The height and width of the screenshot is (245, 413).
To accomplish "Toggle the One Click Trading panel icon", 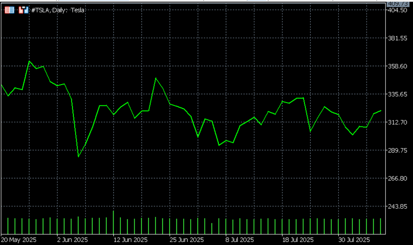I will click(x=24, y=10).
